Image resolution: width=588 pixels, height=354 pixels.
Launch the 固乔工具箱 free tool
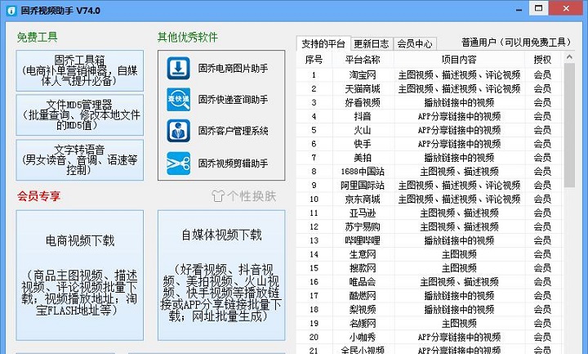pyautogui.click(x=79, y=70)
